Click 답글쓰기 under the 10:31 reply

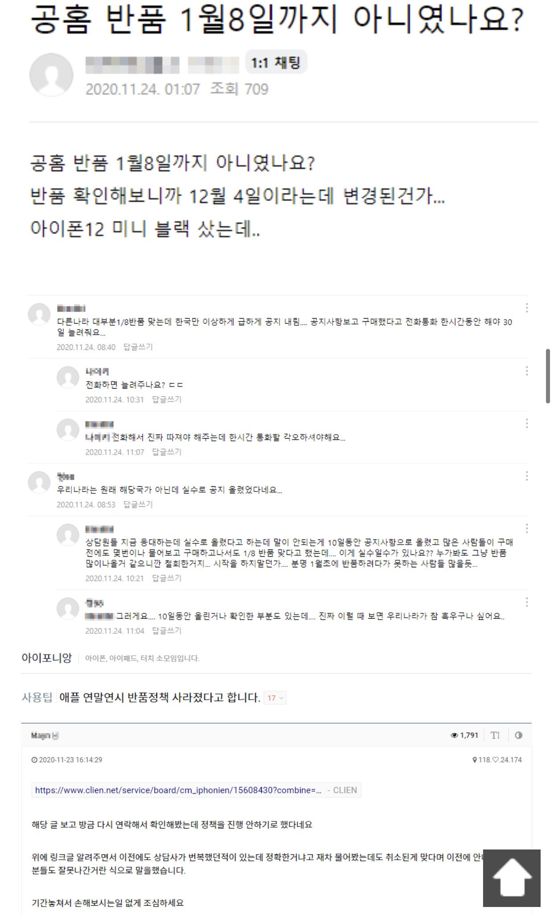click(x=167, y=400)
